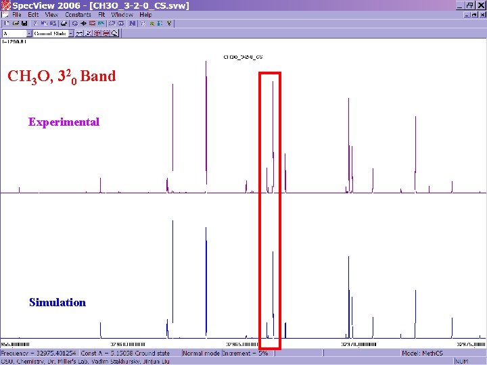Click the OSU Chemistry Miller's Lab credits text
The image size is (487, 365).
(x=85, y=361)
